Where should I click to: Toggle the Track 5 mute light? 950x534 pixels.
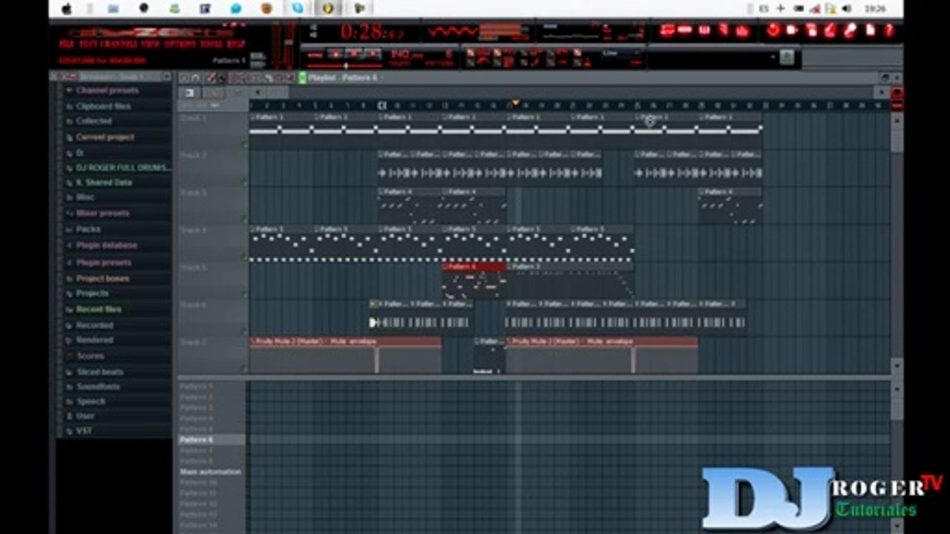click(245, 294)
